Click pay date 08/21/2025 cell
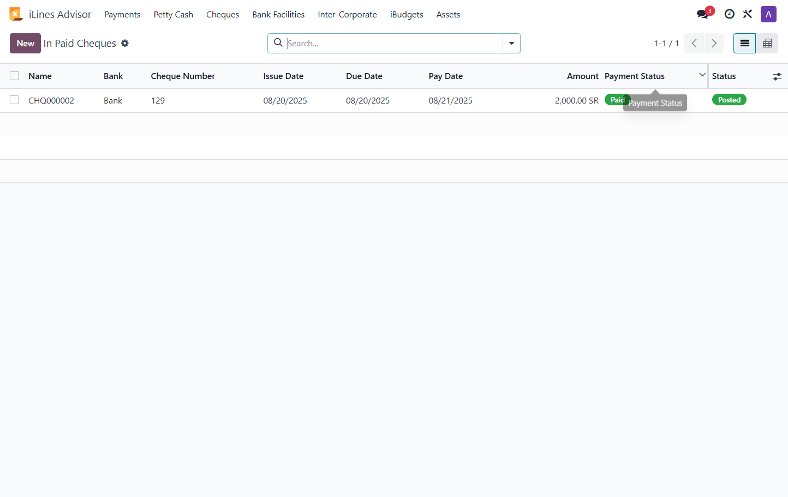Image resolution: width=788 pixels, height=497 pixels. pyautogui.click(x=451, y=100)
